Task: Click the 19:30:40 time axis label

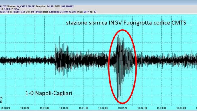Action: click(x=25, y=108)
